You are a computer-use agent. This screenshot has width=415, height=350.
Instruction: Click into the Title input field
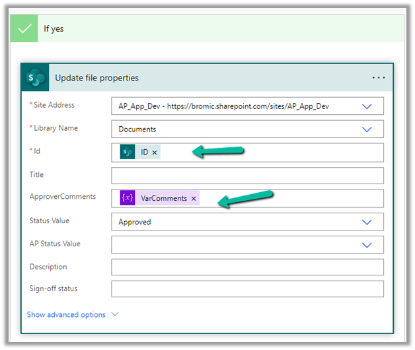[247, 176]
